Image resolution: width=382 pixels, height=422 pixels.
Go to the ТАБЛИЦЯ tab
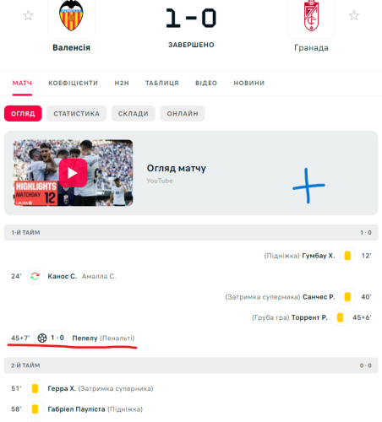[x=162, y=83]
